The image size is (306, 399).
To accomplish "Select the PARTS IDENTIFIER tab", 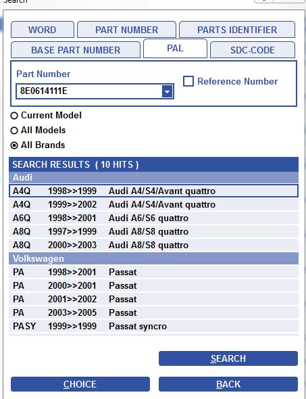I will pyautogui.click(x=237, y=30).
